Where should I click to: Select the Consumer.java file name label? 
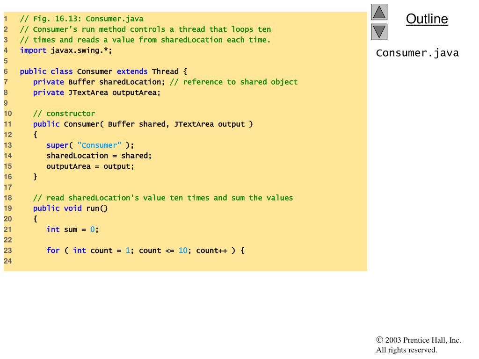(x=417, y=53)
